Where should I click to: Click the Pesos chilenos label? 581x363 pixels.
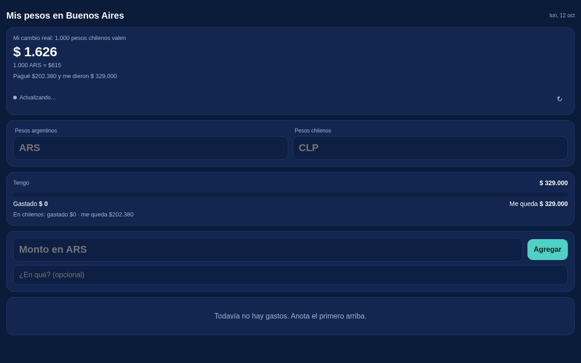pyautogui.click(x=313, y=131)
